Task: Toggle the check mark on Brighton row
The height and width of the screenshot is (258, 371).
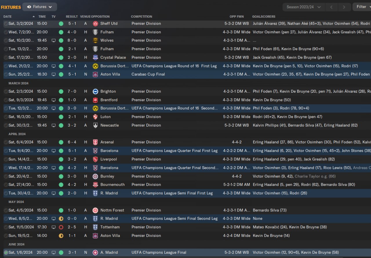Action: [6, 92]
